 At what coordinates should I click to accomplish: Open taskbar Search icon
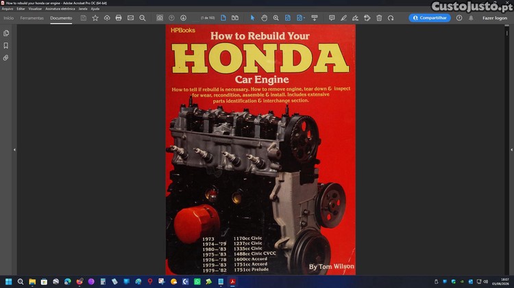coord(21,281)
